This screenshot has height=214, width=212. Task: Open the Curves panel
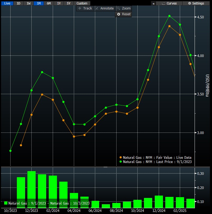coord(169,3)
